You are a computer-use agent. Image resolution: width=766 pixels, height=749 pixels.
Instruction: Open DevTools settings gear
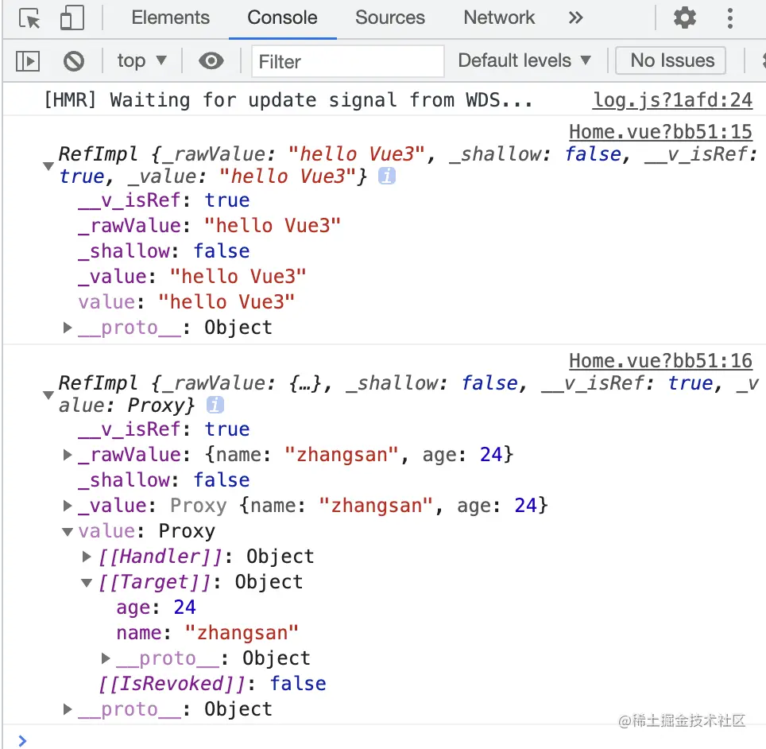(x=684, y=18)
